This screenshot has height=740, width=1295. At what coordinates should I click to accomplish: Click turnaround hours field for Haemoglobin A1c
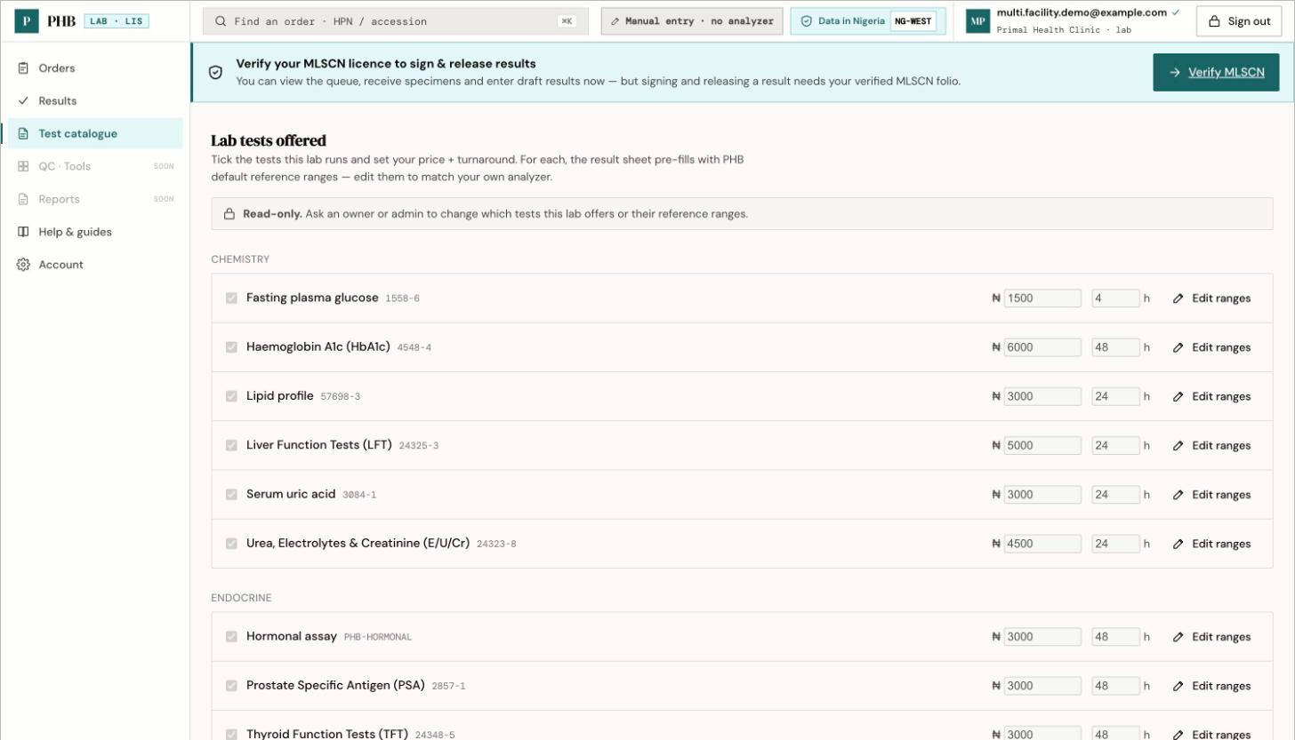click(1115, 347)
